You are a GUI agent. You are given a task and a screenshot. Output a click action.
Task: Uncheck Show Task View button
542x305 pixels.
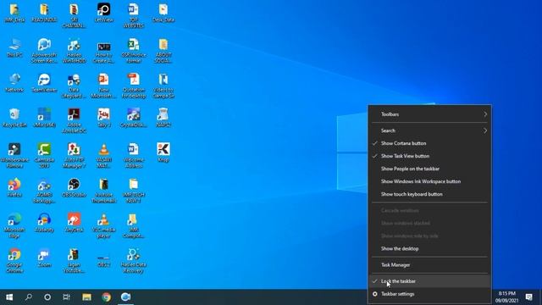tap(429, 156)
